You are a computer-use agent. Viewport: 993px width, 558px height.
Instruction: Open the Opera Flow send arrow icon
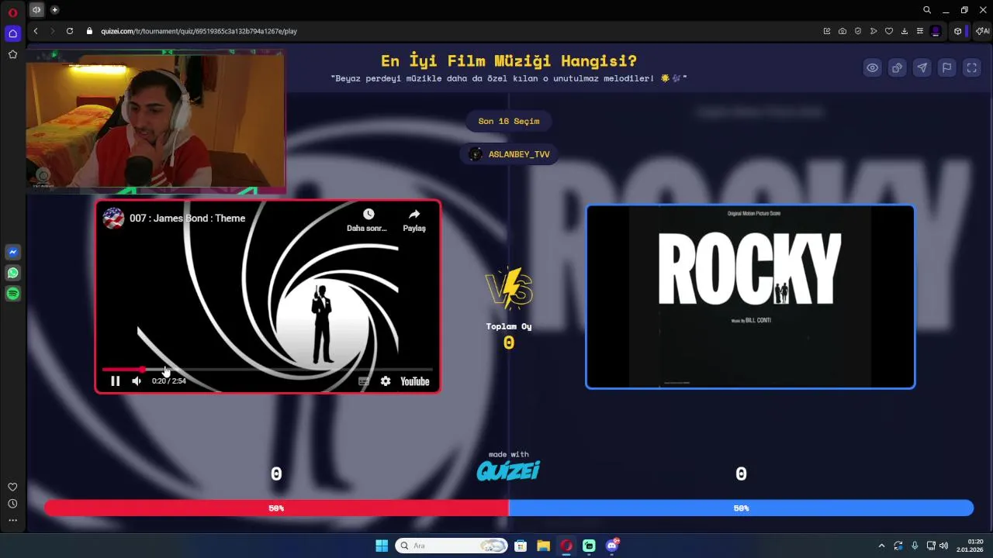click(874, 31)
